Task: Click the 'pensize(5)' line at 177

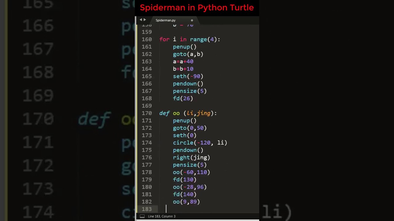Action: point(190,165)
